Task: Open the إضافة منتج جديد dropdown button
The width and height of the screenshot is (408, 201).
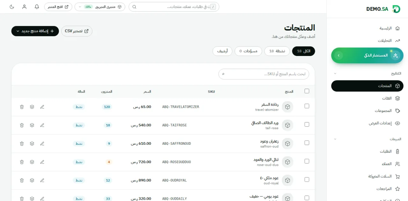Action: (35, 31)
